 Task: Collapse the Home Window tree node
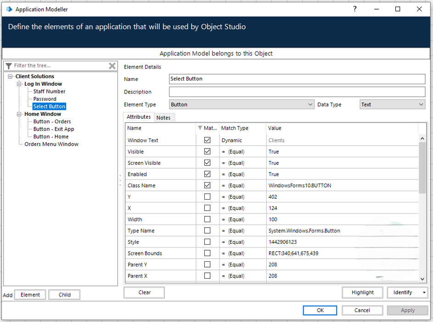(20, 114)
